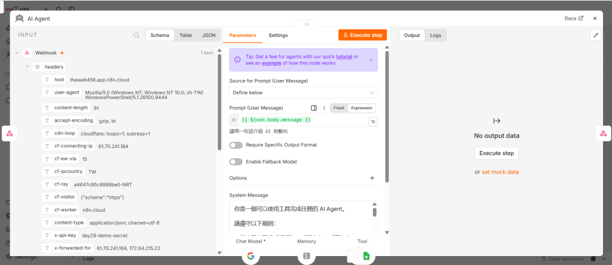The width and height of the screenshot is (612, 265).
Task: Open Source for Prompt dropdown
Action: point(303,93)
